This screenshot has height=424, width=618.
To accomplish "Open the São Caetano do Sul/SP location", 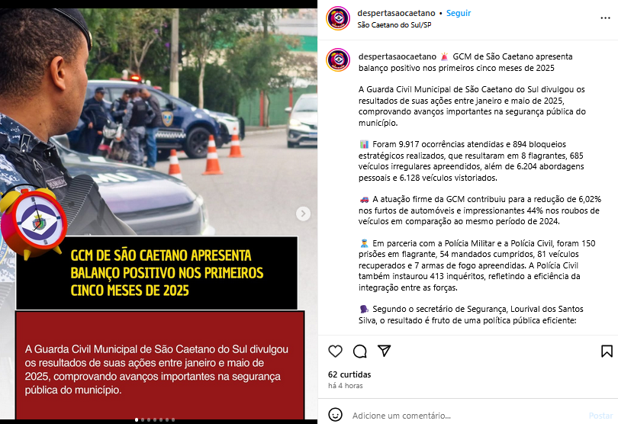I will (394, 25).
